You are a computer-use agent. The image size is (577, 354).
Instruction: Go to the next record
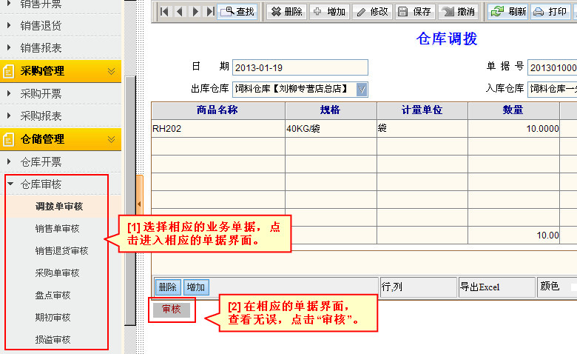pos(195,12)
